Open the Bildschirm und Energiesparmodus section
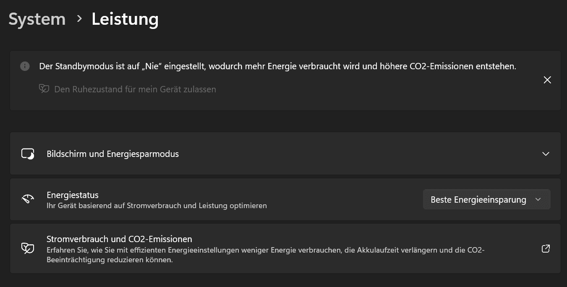Screen dimensions: 567x287 point(285,154)
